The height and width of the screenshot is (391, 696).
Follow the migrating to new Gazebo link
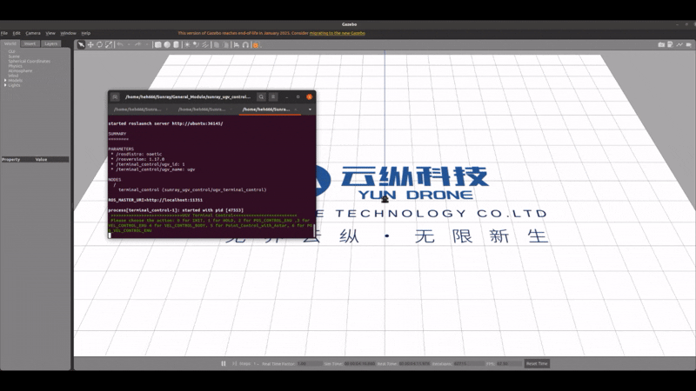[x=338, y=33]
